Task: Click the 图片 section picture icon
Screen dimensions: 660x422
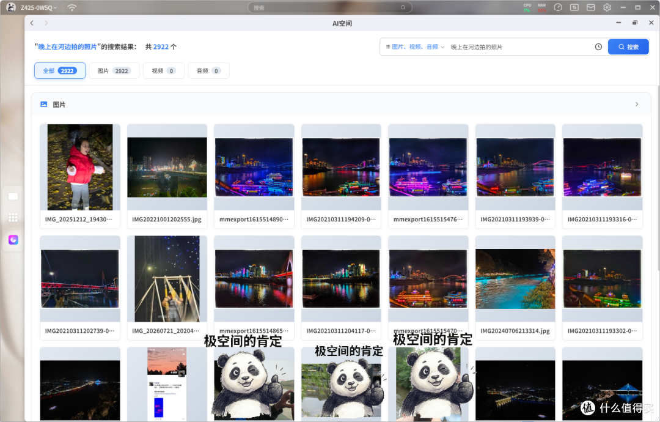Action: click(x=44, y=104)
